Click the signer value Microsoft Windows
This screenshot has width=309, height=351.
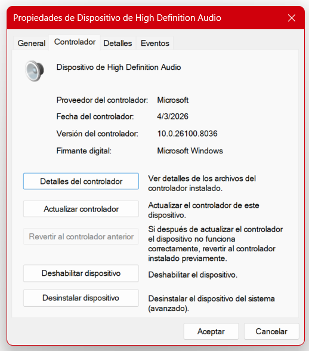tap(190, 150)
